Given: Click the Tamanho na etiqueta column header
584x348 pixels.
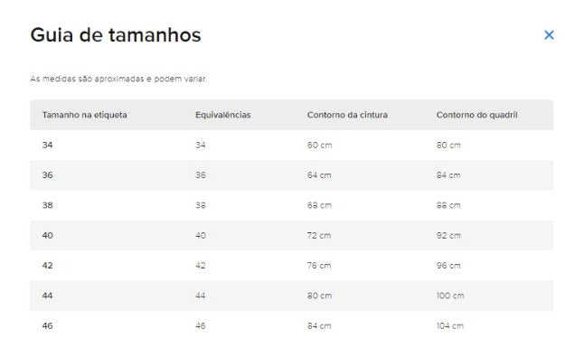Looking at the screenshot, I should point(85,115).
